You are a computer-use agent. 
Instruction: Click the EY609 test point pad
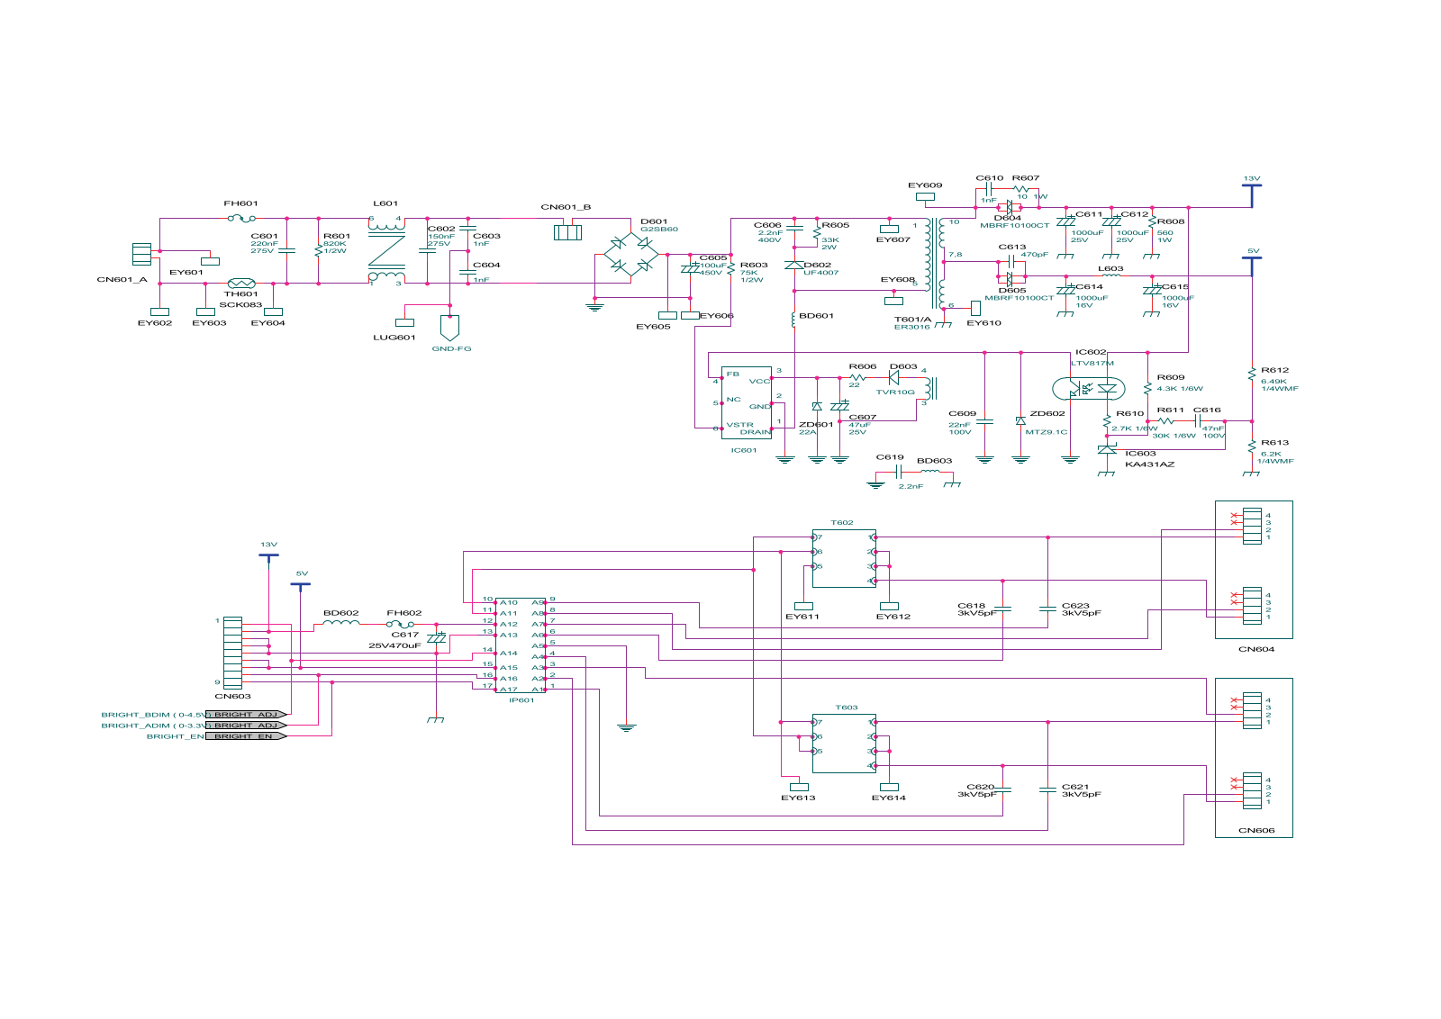pos(925,196)
